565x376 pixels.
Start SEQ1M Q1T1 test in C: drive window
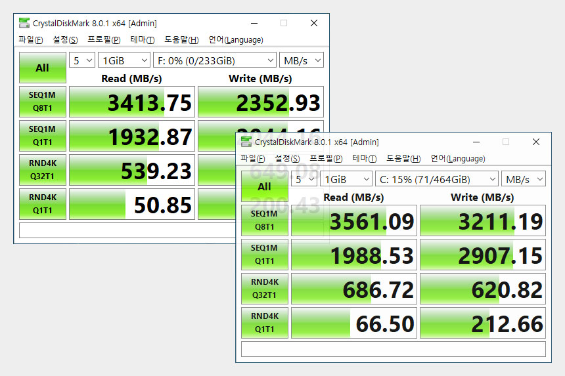click(265, 255)
